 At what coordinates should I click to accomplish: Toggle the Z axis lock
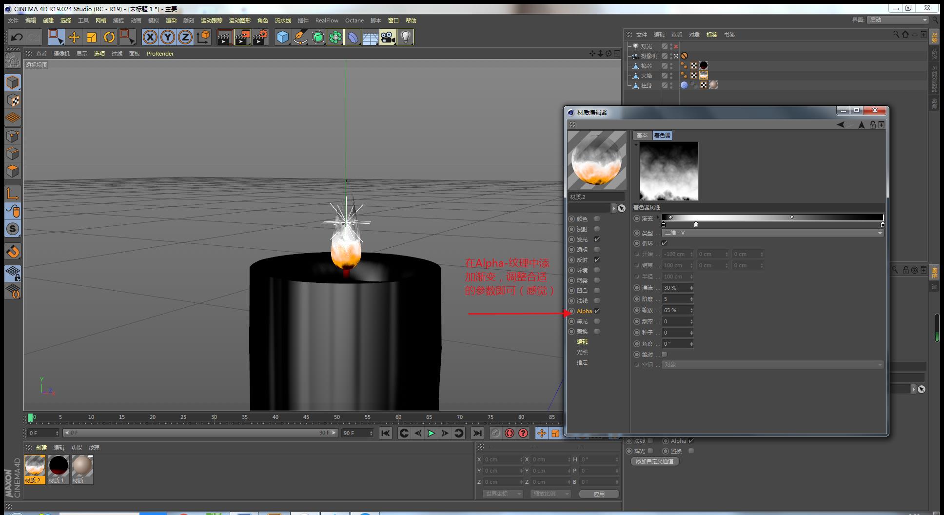click(185, 37)
